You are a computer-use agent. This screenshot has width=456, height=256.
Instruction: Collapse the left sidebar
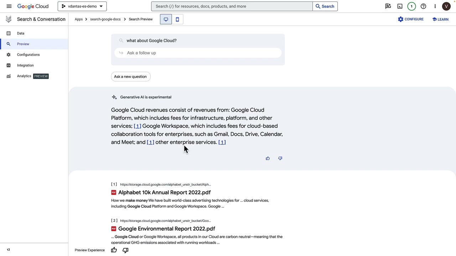[x=9, y=250]
